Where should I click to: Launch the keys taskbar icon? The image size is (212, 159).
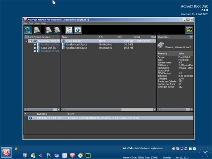click(49, 155)
